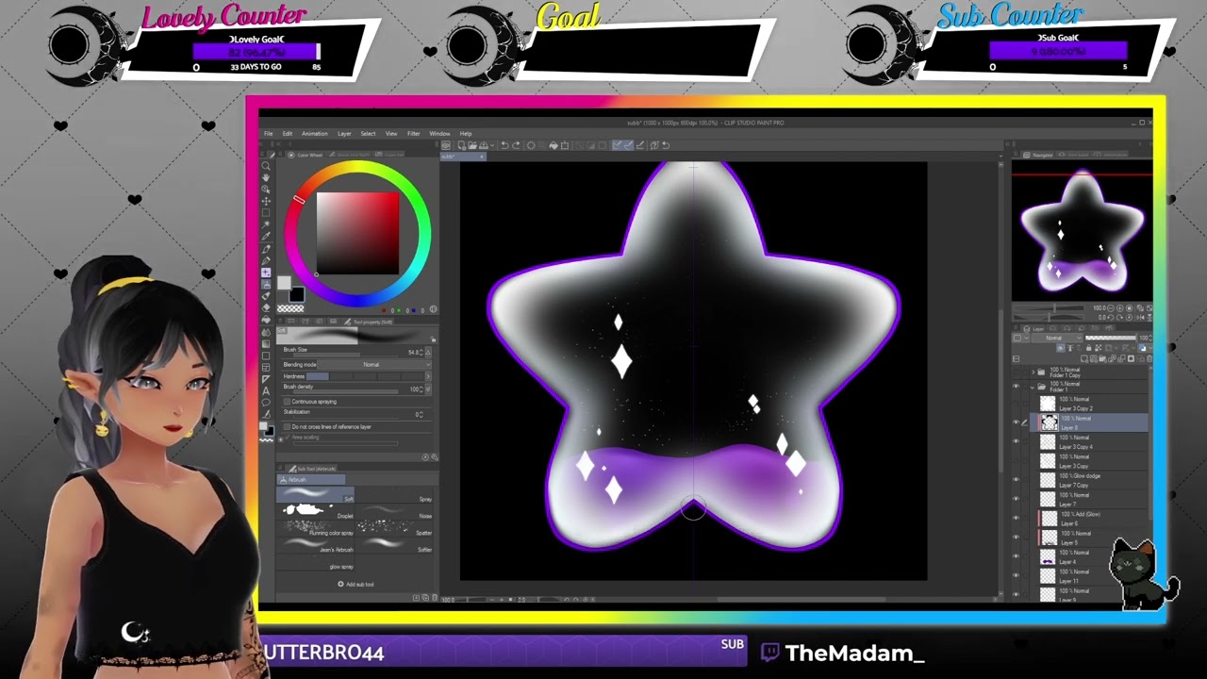Select the Layer 3 Copy 2 row
This screenshot has width=1207, height=679.
[x=1088, y=404]
